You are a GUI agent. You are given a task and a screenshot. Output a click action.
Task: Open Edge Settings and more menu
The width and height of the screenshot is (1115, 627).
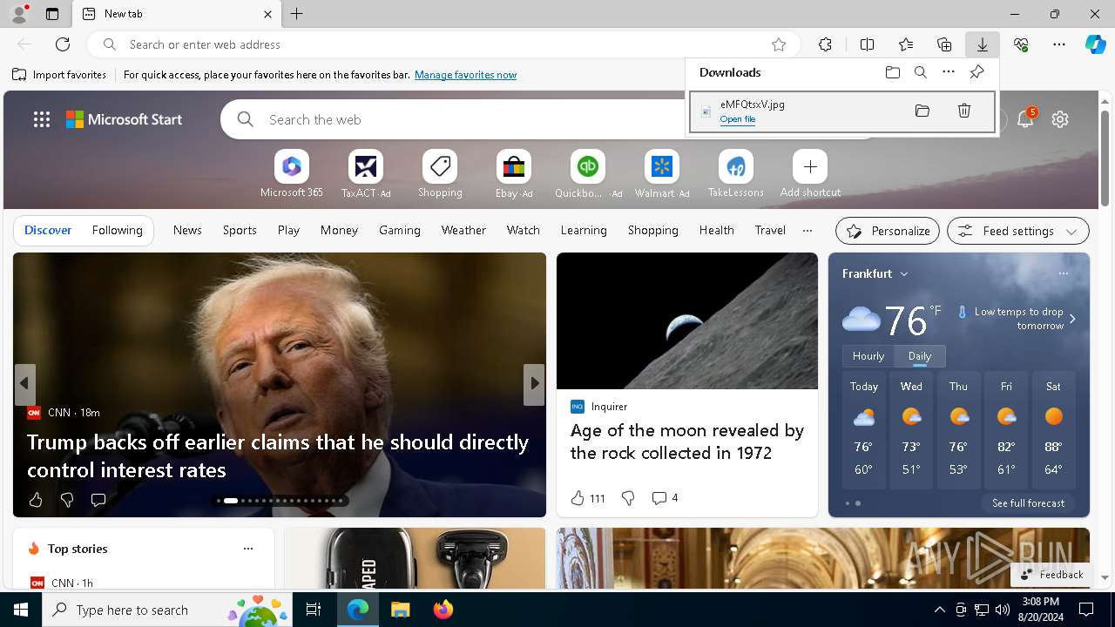(x=1059, y=44)
